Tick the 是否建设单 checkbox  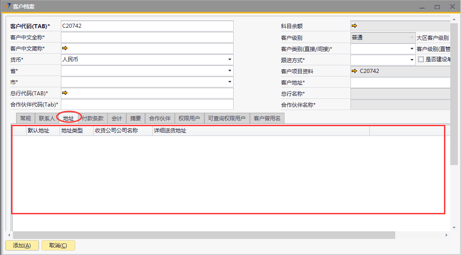[421, 59]
